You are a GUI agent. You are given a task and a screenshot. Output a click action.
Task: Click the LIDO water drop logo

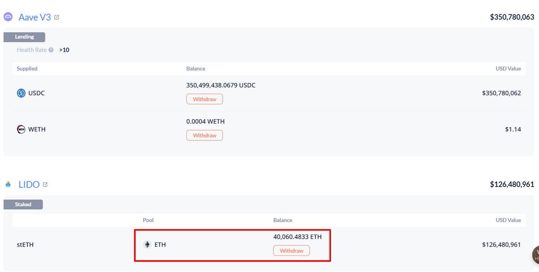8,184
